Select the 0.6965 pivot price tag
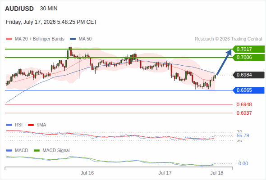This screenshot has width=266, height=180. [248, 90]
